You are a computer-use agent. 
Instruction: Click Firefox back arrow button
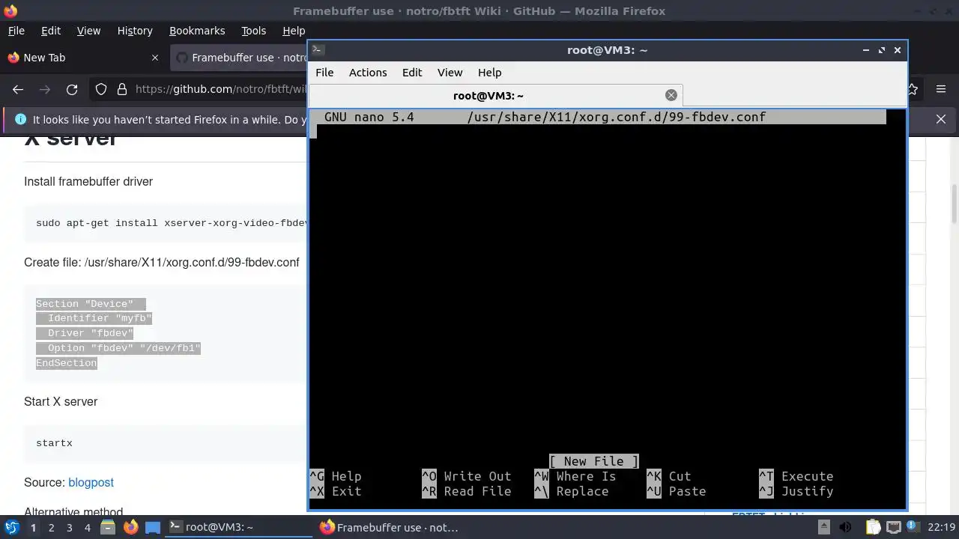pyautogui.click(x=18, y=89)
